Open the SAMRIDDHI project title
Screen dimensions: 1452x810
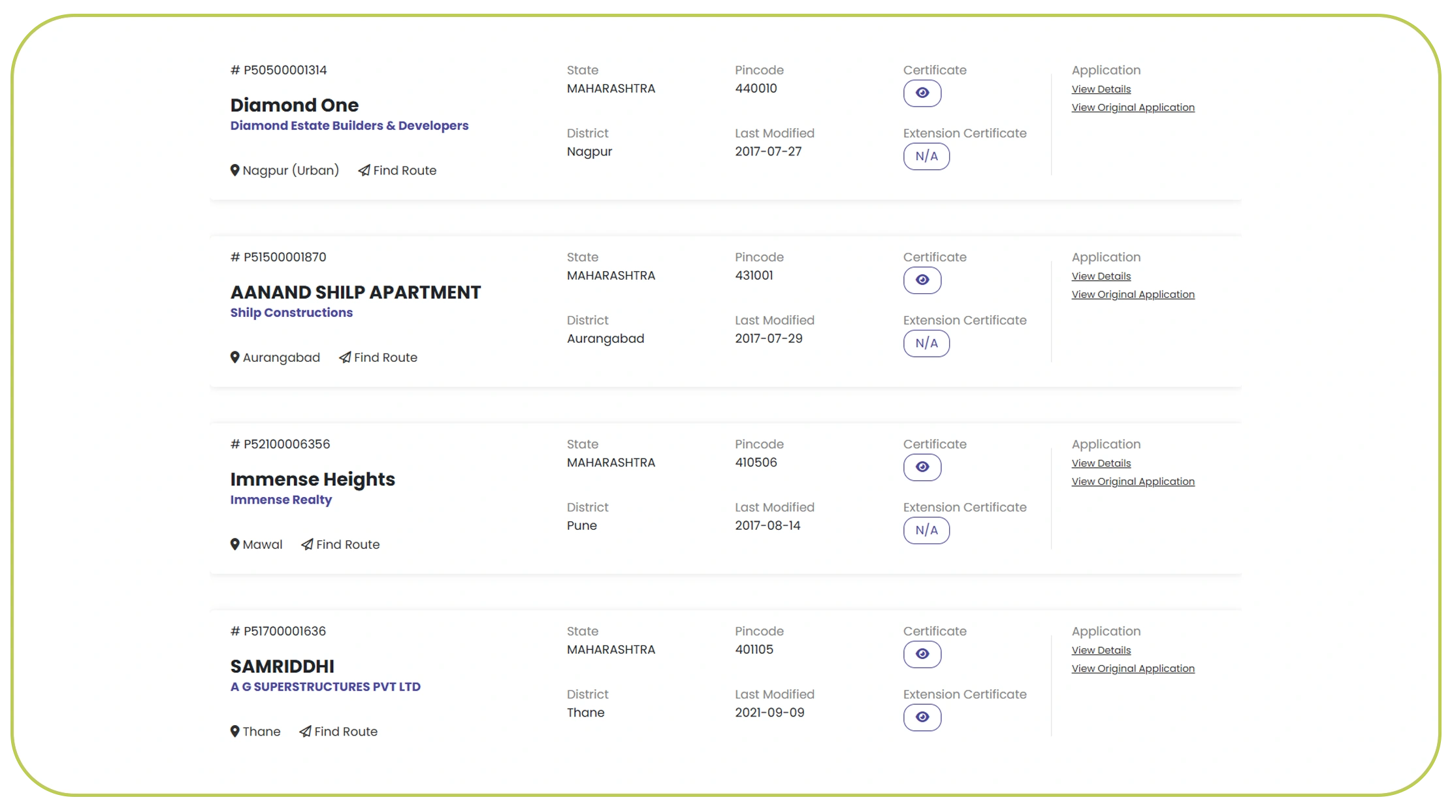(282, 666)
